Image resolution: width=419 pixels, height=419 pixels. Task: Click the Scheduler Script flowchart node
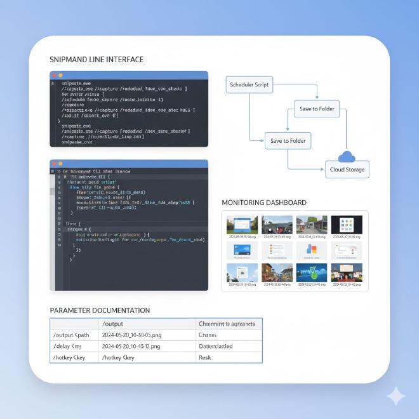point(249,84)
